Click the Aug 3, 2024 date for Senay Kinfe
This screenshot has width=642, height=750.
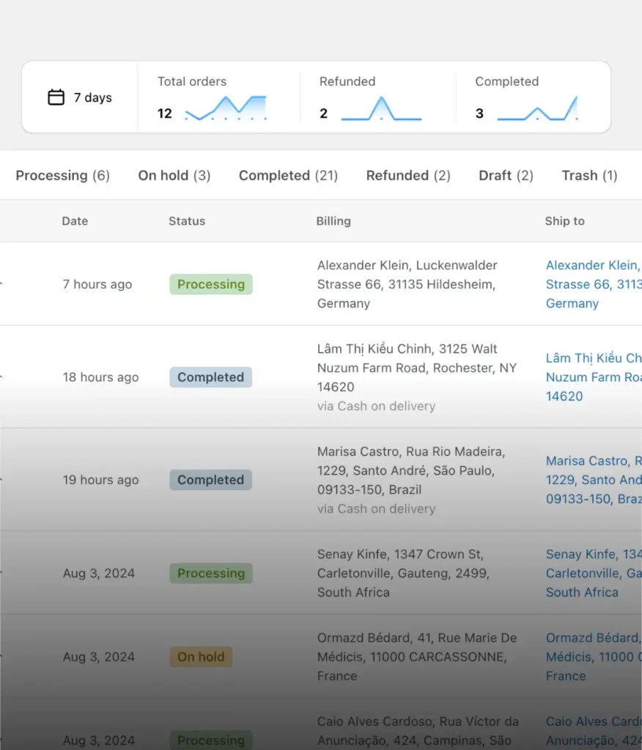tap(99, 573)
